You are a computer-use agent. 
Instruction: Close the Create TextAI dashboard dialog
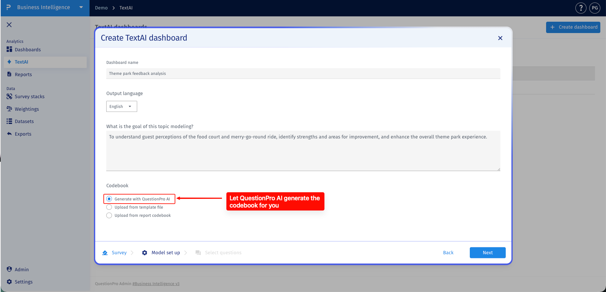pos(500,38)
